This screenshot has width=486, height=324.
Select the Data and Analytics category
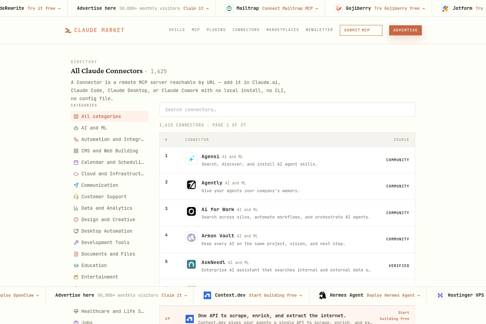tap(110, 208)
